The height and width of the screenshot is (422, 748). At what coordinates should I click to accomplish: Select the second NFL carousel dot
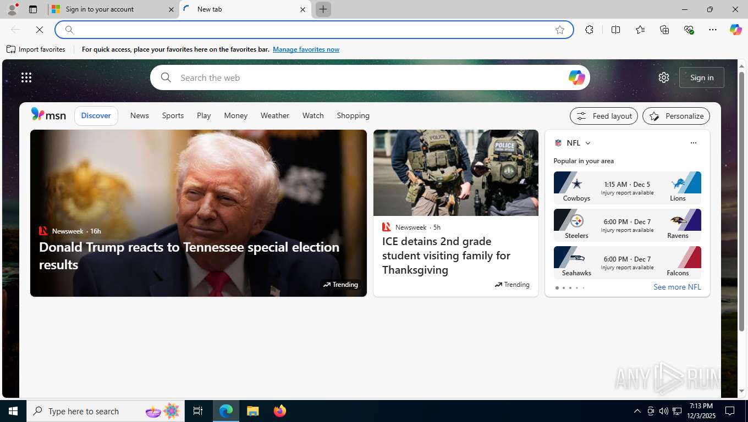(563, 288)
